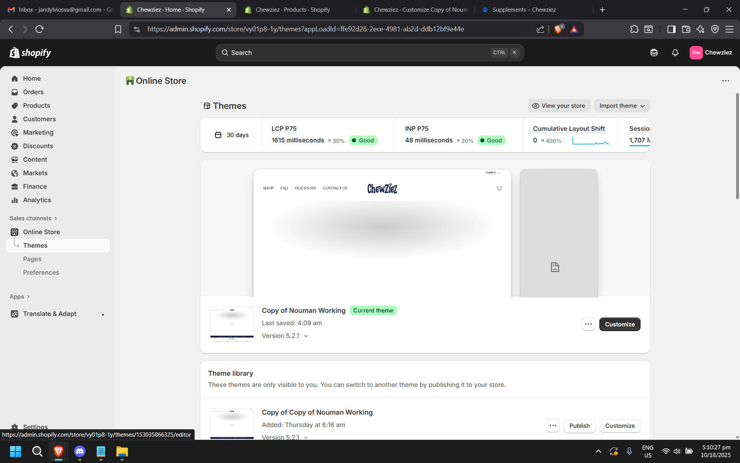Open Discord from the taskbar
Image resolution: width=740 pixels, height=463 pixels.
pos(79,451)
